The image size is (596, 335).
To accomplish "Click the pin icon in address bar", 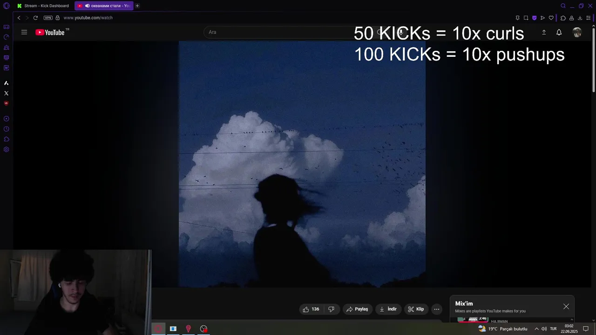I will 517,18.
